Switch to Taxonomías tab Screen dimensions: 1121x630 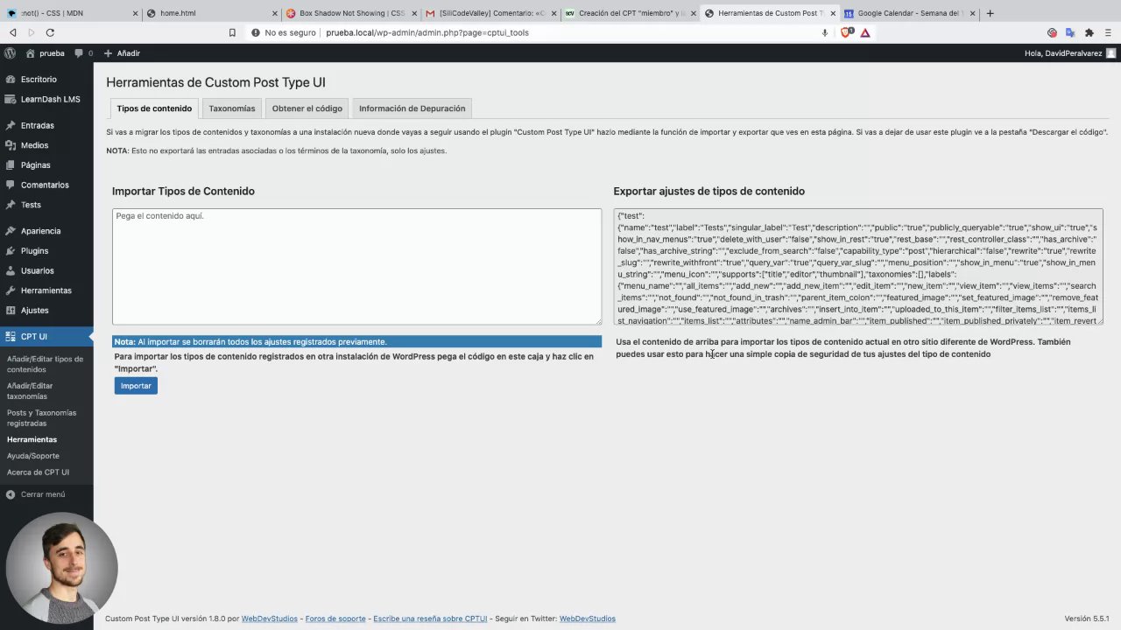coord(232,108)
